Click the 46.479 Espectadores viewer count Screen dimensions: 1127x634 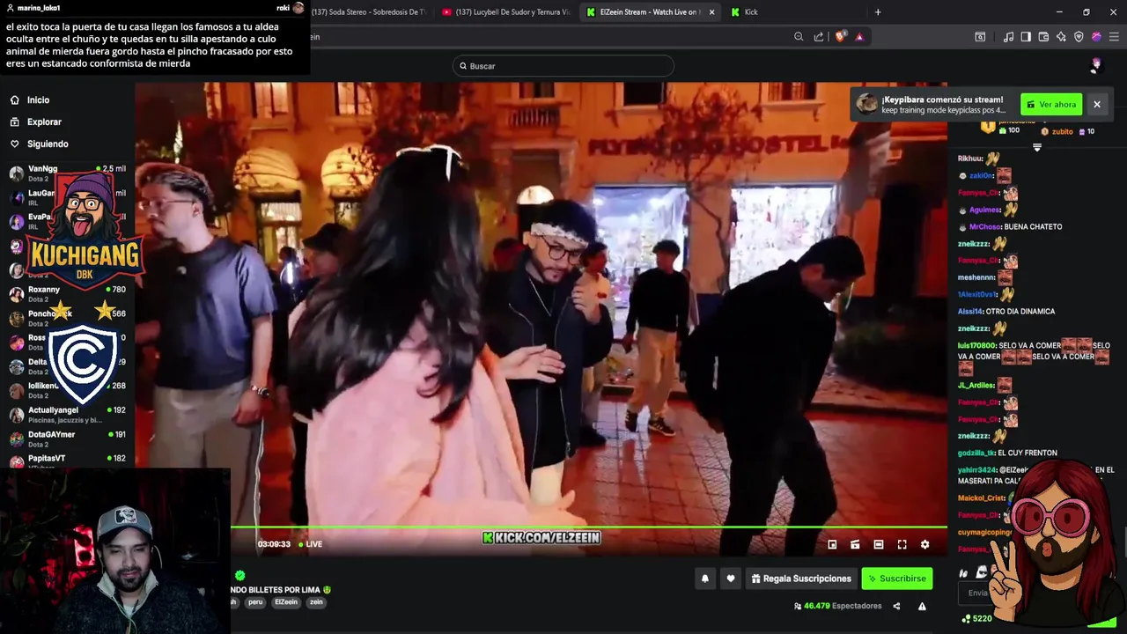pyautogui.click(x=837, y=606)
